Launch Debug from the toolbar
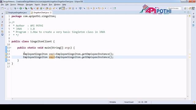Screen dimensions: 196x110 15,8
